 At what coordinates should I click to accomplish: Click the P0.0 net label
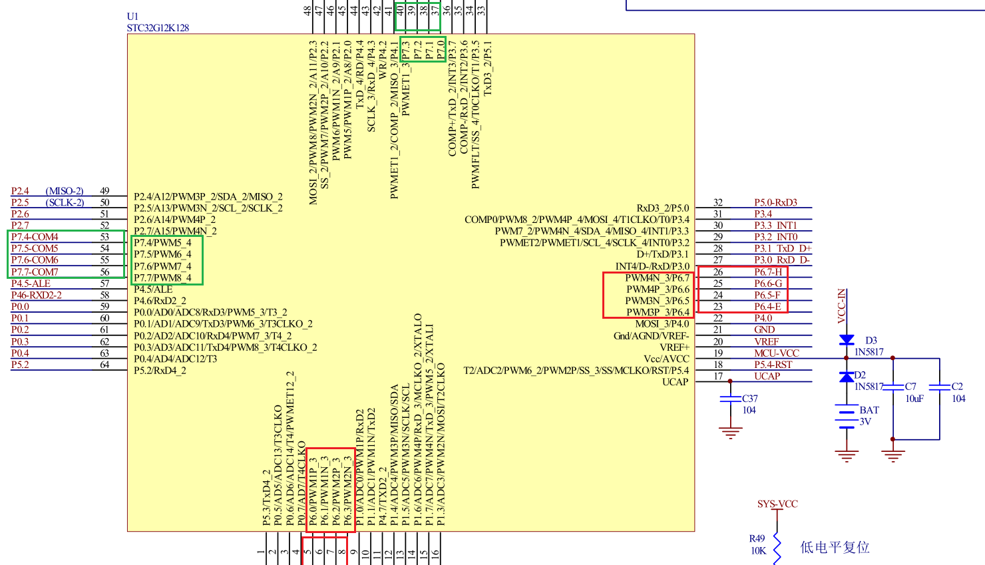click(20, 306)
